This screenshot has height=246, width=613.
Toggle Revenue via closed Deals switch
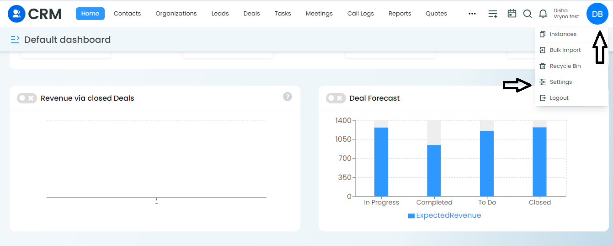[27, 98]
